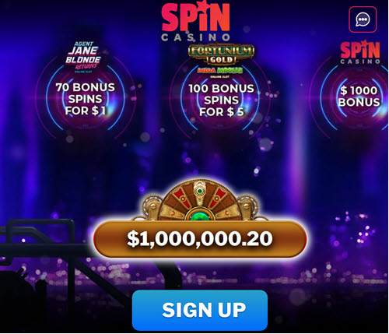Click the green gem at the wheel's base
The image size is (389, 334).
pyautogui.click(x=200, y=216)
